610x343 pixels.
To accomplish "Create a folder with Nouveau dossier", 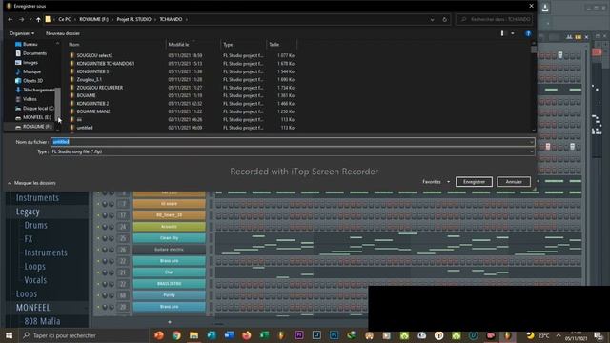I will (x=63, y=34).
